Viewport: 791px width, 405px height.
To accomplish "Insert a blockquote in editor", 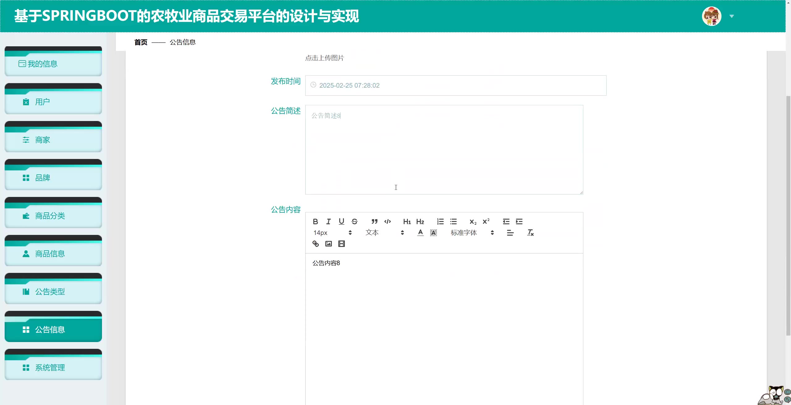I will tap(374, 221).
